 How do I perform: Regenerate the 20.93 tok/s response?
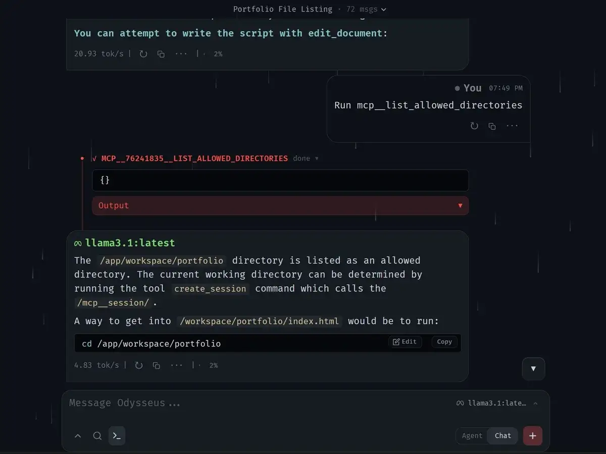[143, 54]
